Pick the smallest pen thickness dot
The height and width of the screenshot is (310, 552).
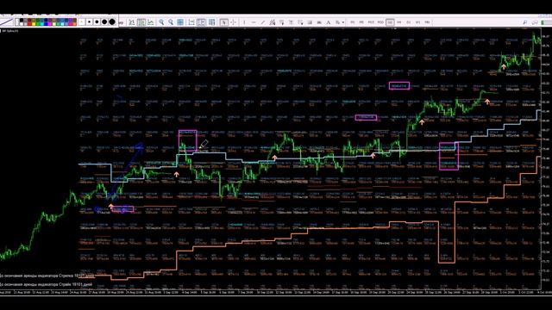[82, 22]
